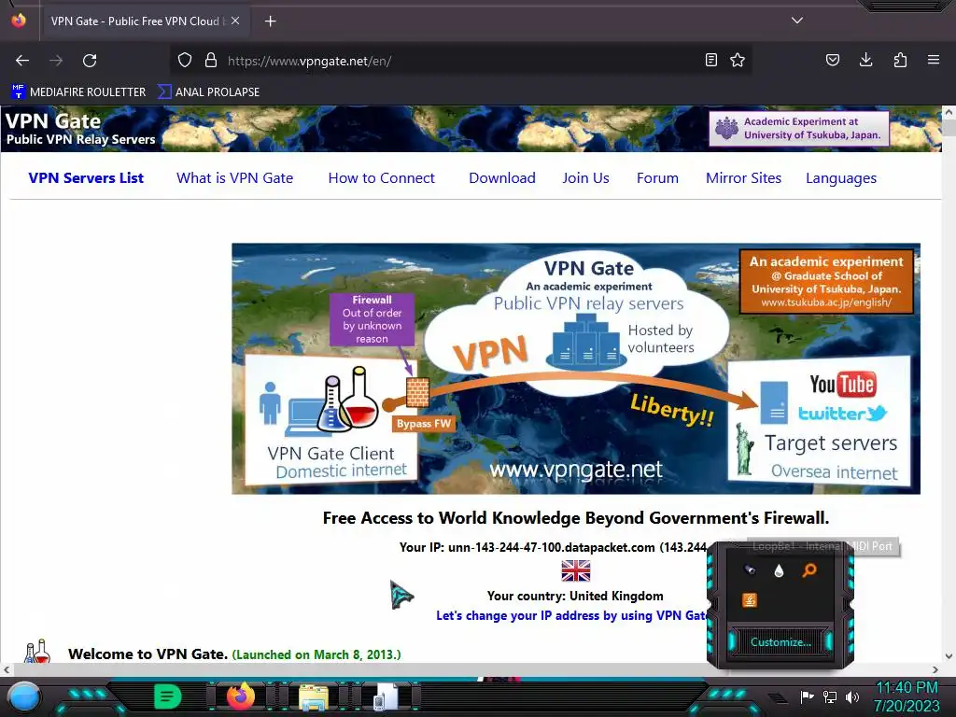The width and height of the screenshot is (956, 717).
Task: Show hidden tray icons button
Action: click(778, 697)
